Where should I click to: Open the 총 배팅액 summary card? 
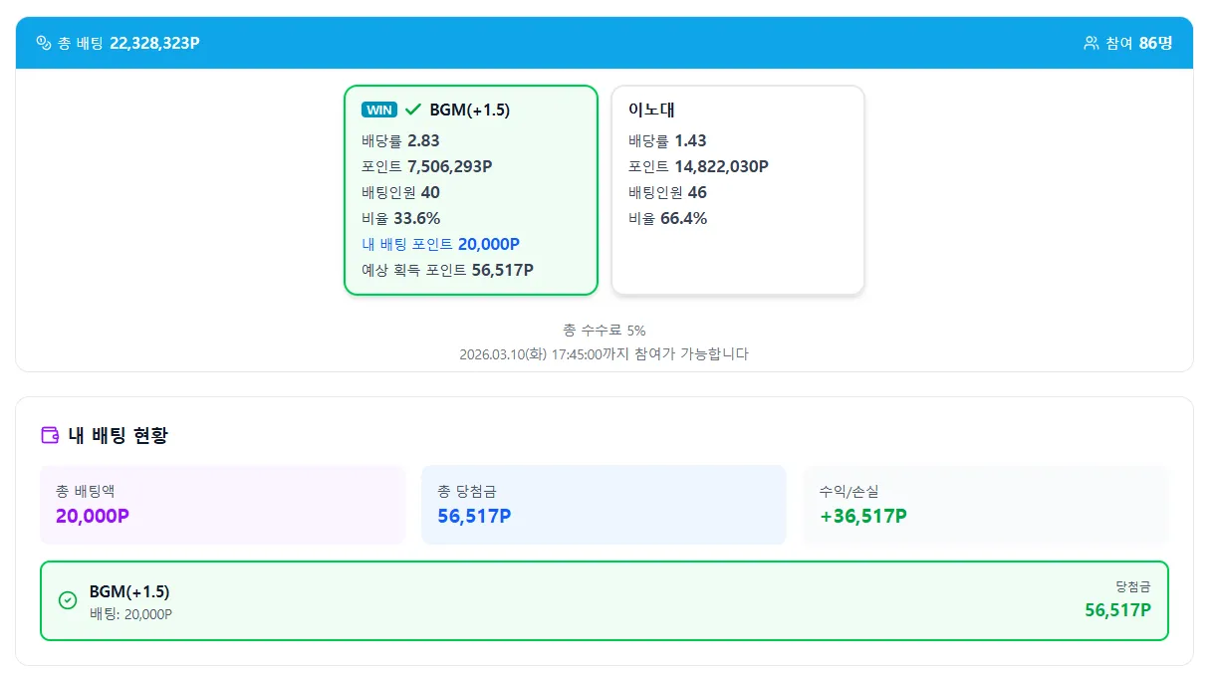[222, 506]
